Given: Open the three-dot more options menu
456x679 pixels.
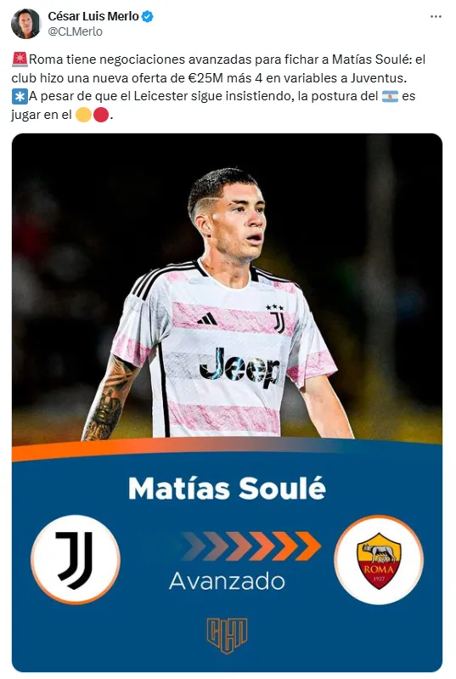Looking at the screenshot, I should click(x=436, y=17).
